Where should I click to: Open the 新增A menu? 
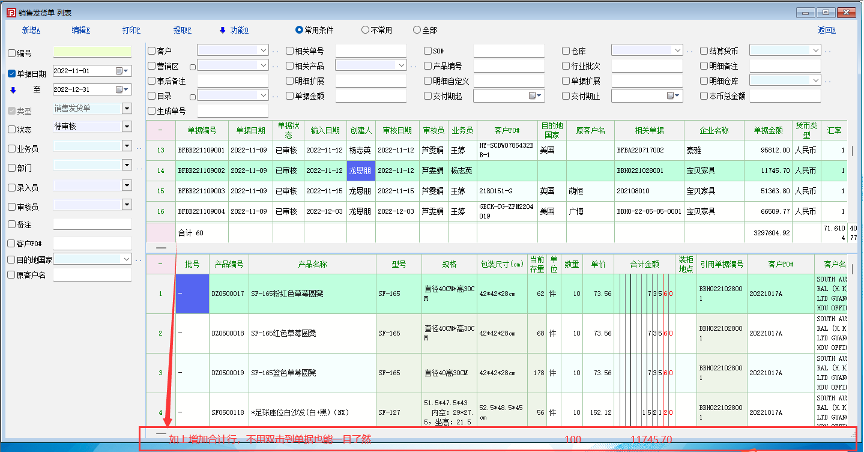[31, 30]
